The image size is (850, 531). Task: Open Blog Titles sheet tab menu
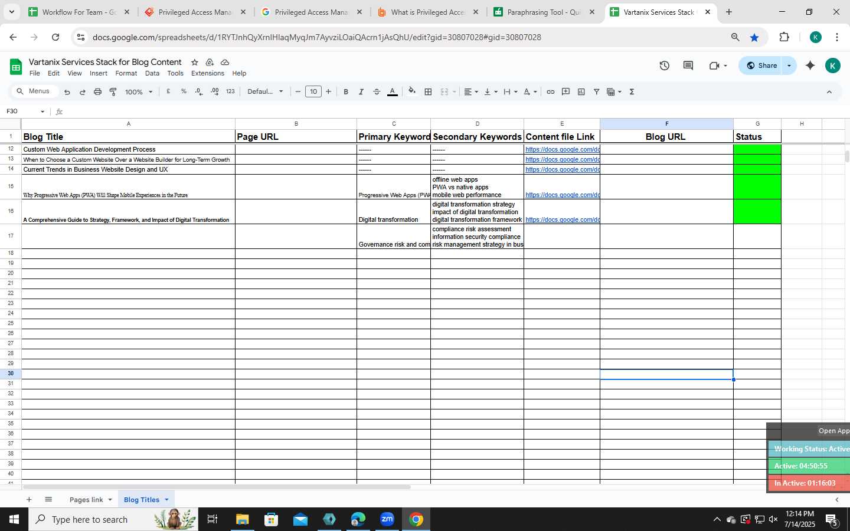point(166,500)
